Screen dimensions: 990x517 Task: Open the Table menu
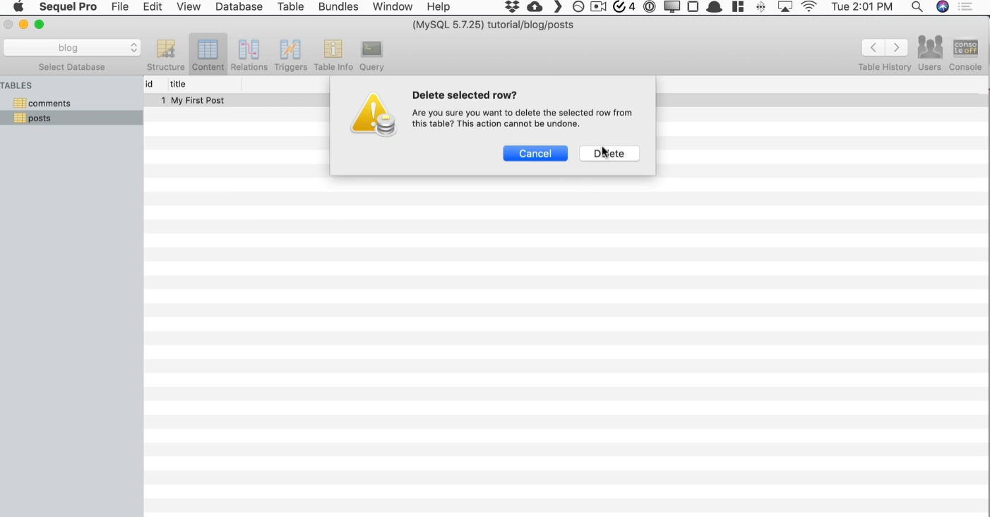pyautogui.click(x=290, y=7)
